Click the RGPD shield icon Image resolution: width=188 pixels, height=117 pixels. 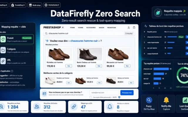[119, 97]
